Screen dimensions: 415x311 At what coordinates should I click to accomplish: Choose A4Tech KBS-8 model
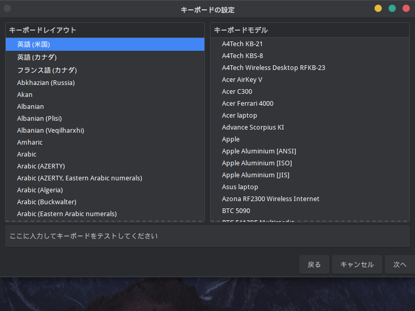(310, 56)
